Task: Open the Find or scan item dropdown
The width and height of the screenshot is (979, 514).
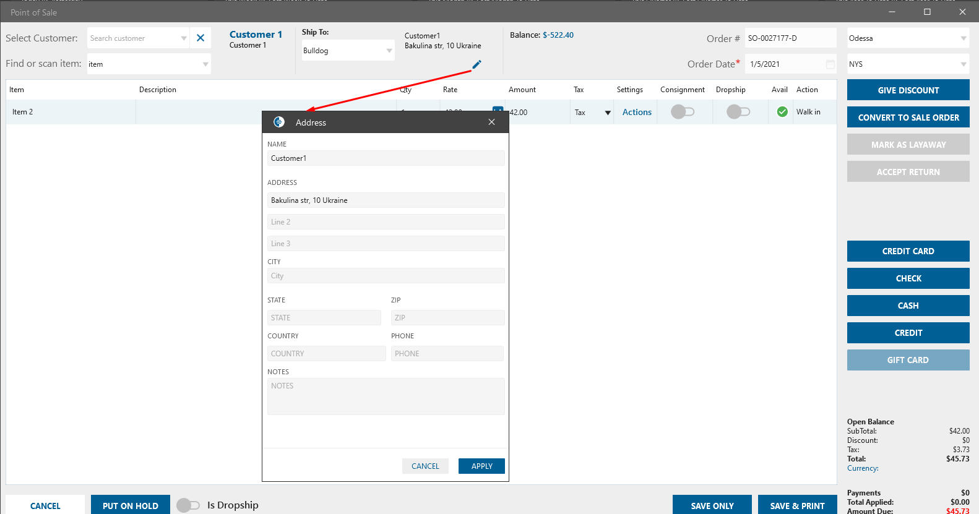Action: click(205, 64)
